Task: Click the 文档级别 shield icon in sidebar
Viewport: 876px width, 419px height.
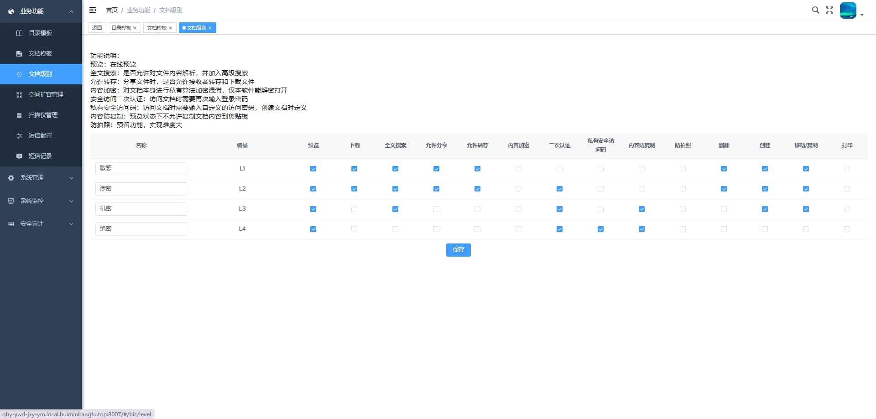Action: click(x=19, y=74)
